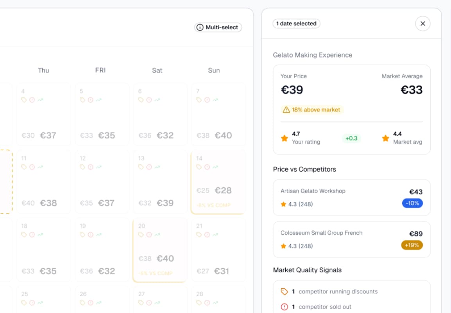Click the discount tag icon on day 11
Viewport: 451px width, 313px height.
[x=24, y=167]
